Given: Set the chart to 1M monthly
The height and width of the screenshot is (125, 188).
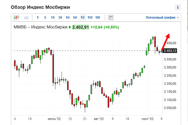Looking at the screenshot, I should (97, 18).
